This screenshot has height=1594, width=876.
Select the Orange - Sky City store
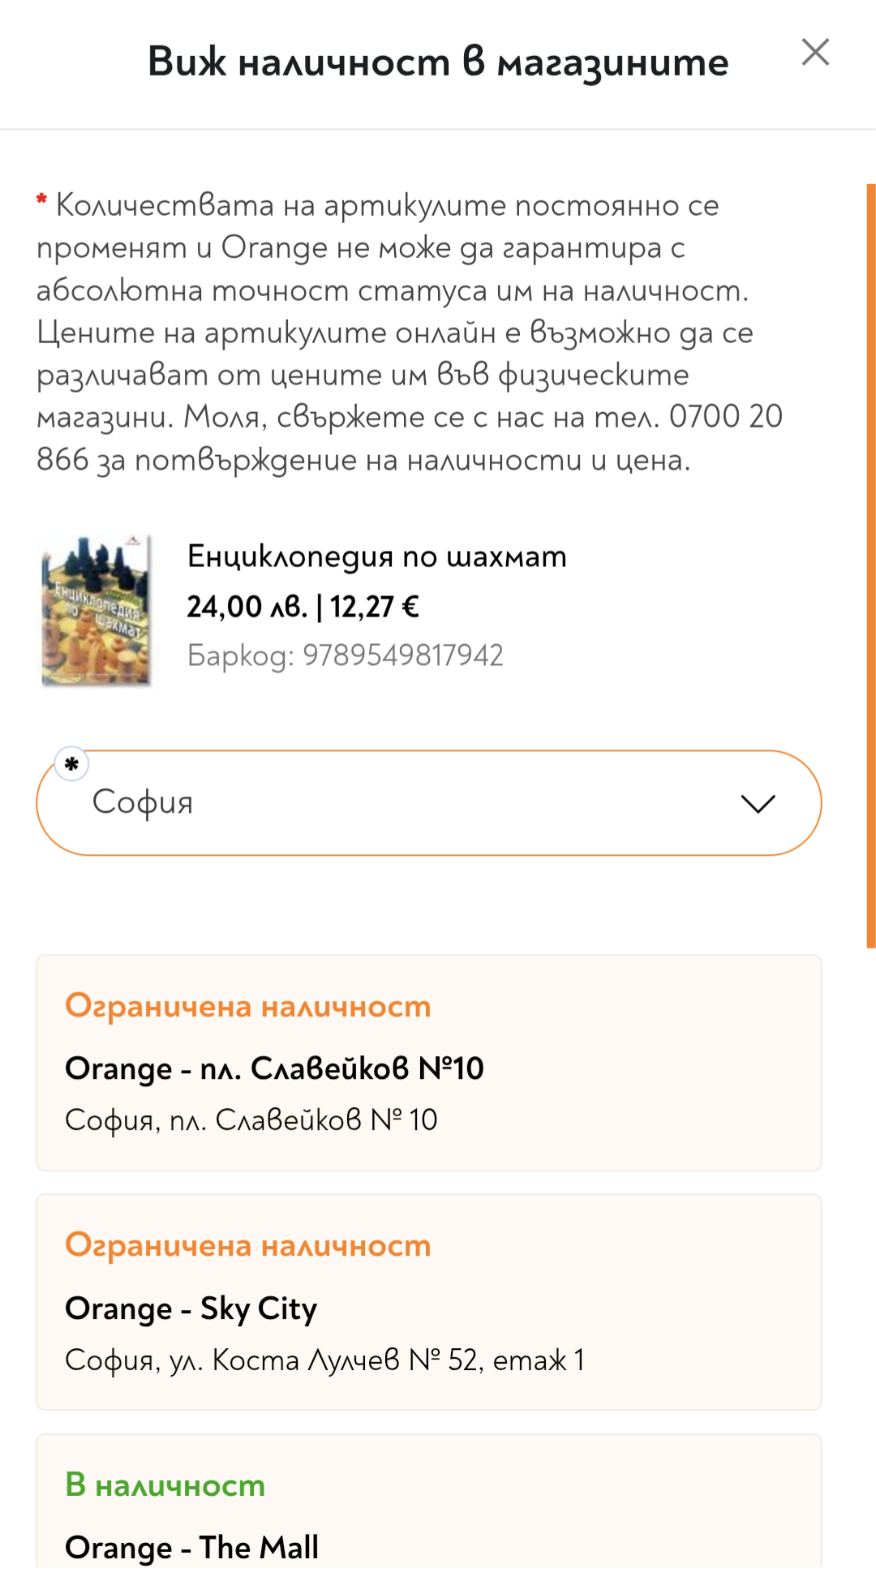pyautogui.click(x=191, y=1308)
